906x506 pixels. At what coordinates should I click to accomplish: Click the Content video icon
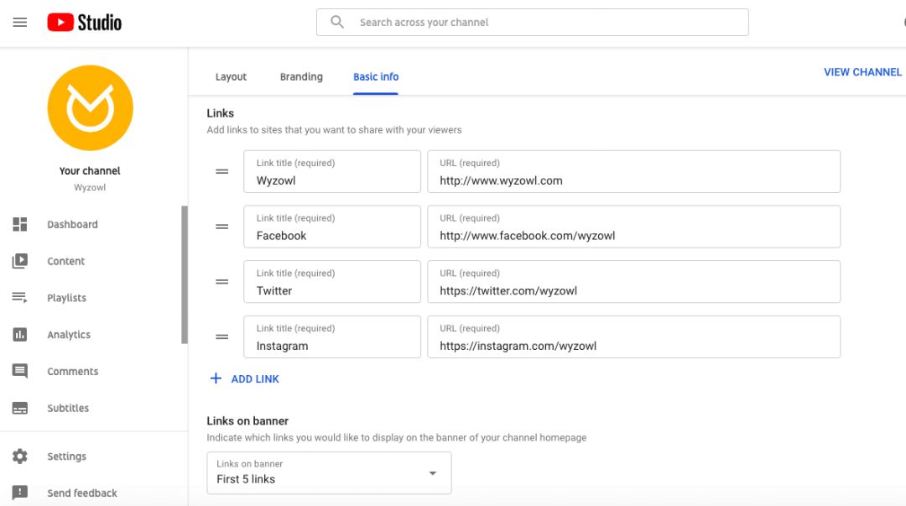coord(19,261)
